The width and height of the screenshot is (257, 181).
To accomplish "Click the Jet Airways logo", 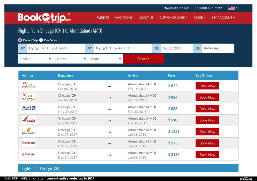I will (29, 131).
